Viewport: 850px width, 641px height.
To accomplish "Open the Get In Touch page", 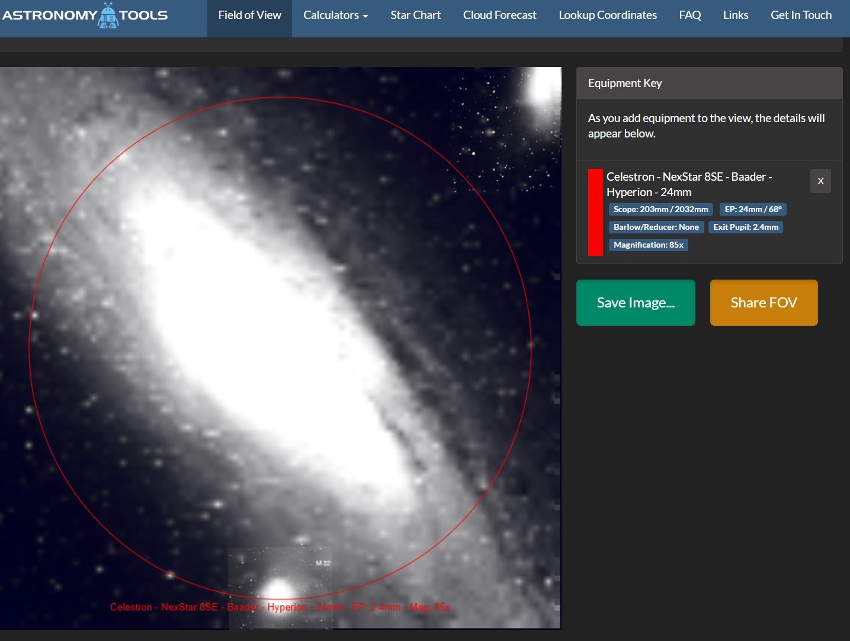I will (x=801, y=15).
